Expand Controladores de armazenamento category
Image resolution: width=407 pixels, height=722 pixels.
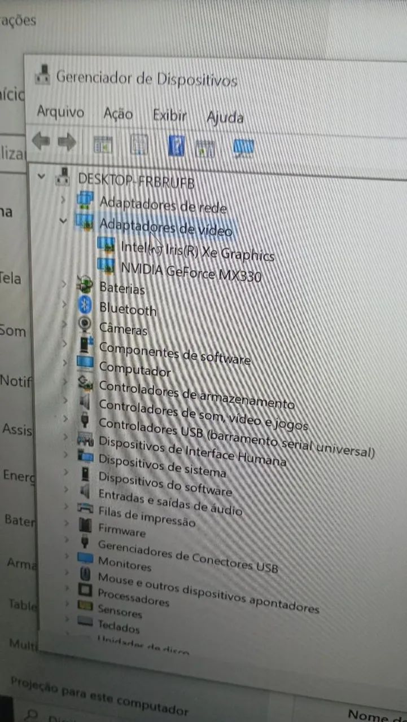(x=65, y=381)
